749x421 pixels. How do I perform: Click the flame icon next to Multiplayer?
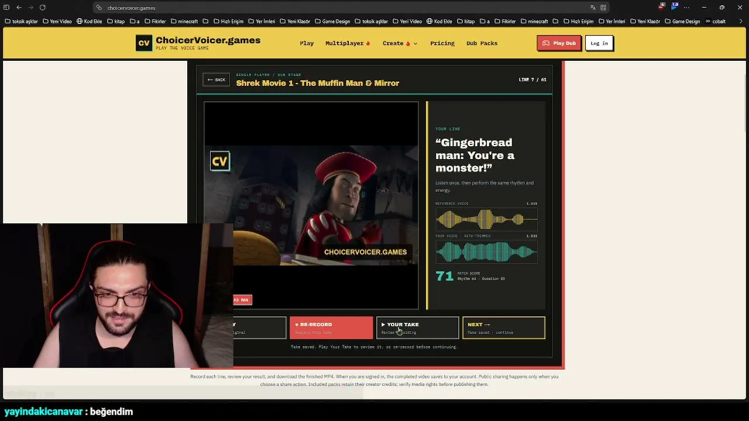[368, 43]
